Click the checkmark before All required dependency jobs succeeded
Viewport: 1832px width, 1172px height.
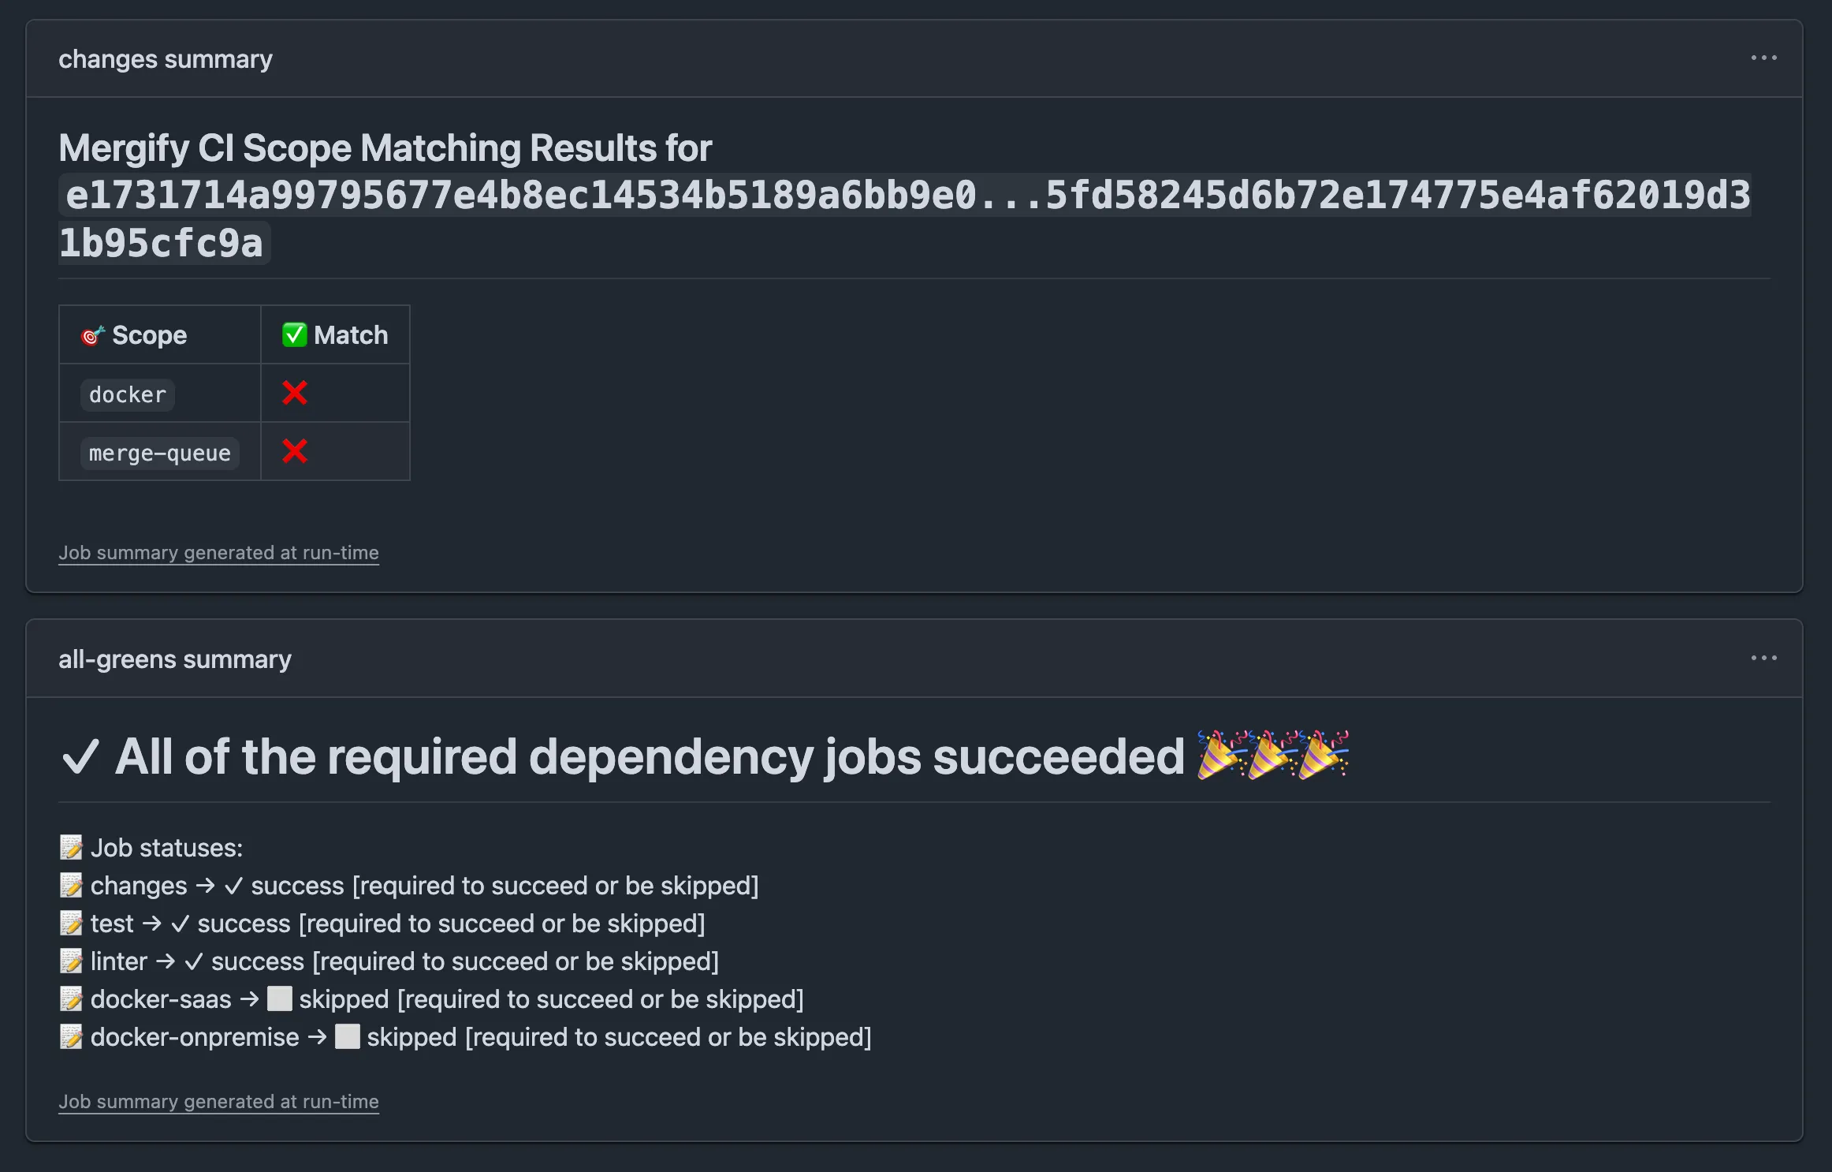[x=82, y=756]
